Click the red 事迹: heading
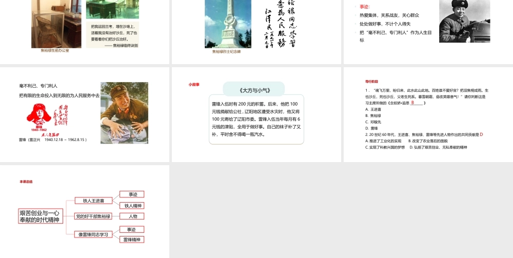The height and width of the screenshot is (258, 513). click(x=365, y=7)
